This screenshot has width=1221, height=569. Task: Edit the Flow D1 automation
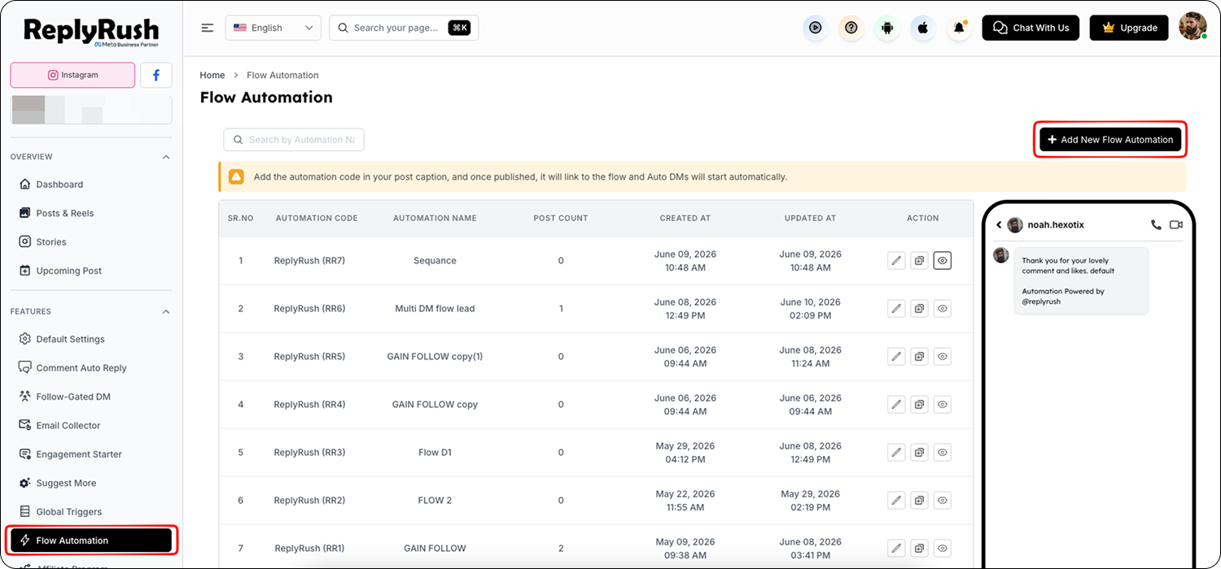pos(896,452)
